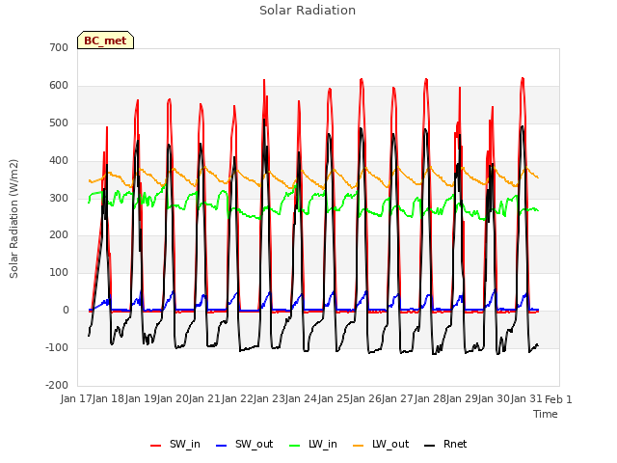
Task: Click the Solar Radiation chart title
Action: [x=308, y=11]
